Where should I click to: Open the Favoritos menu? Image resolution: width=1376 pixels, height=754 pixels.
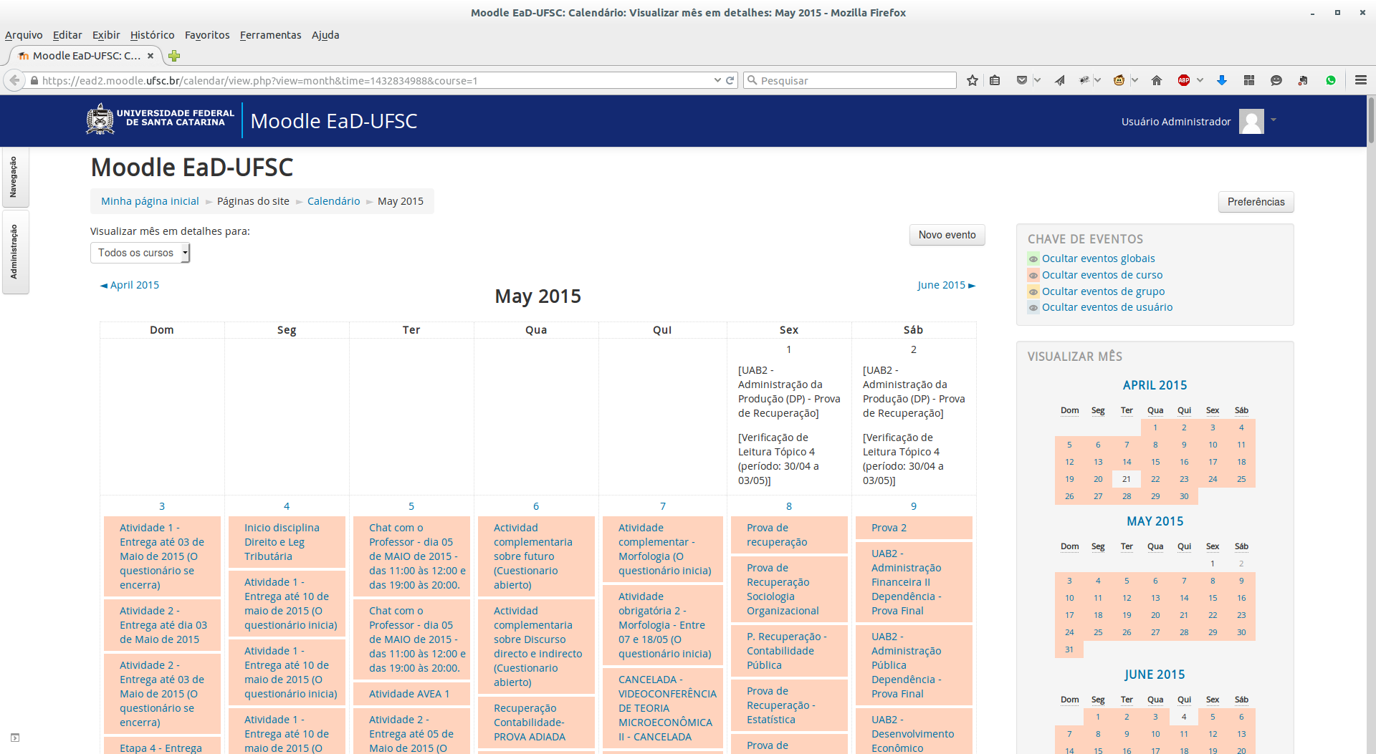[207, 35]
